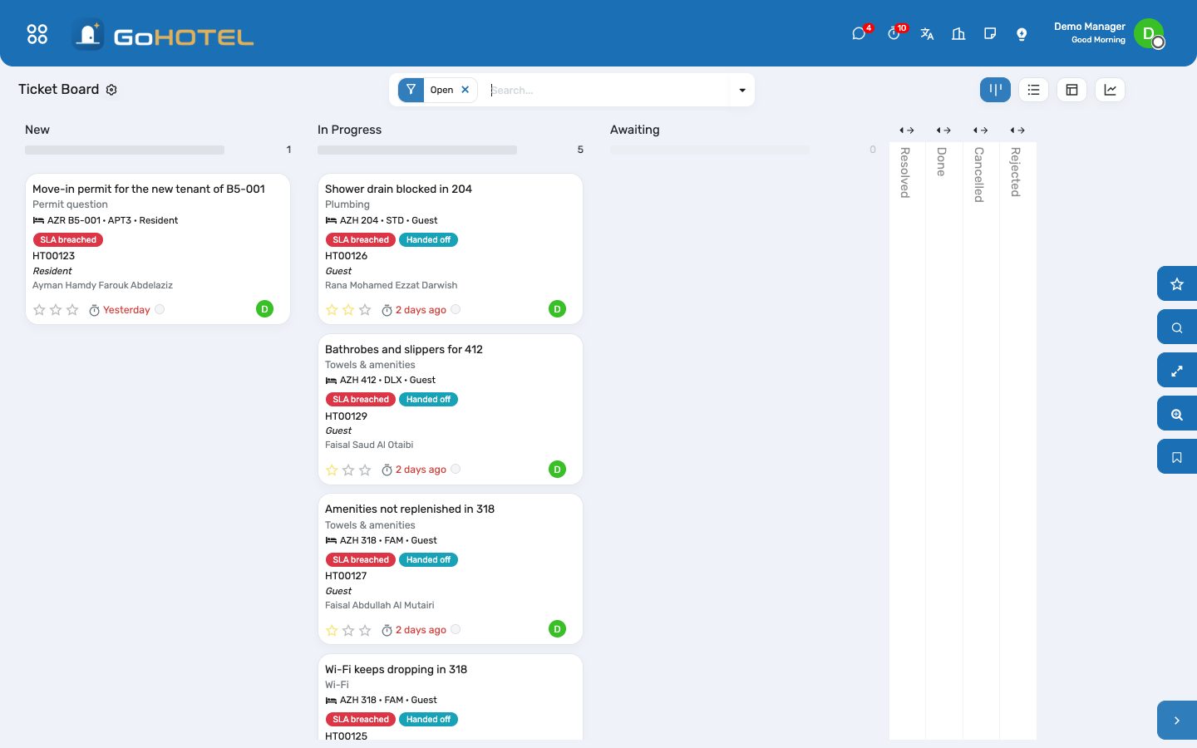1197x748 pixels.
Task: Open the chart analytics view
Action: [x=1110, y=90]
